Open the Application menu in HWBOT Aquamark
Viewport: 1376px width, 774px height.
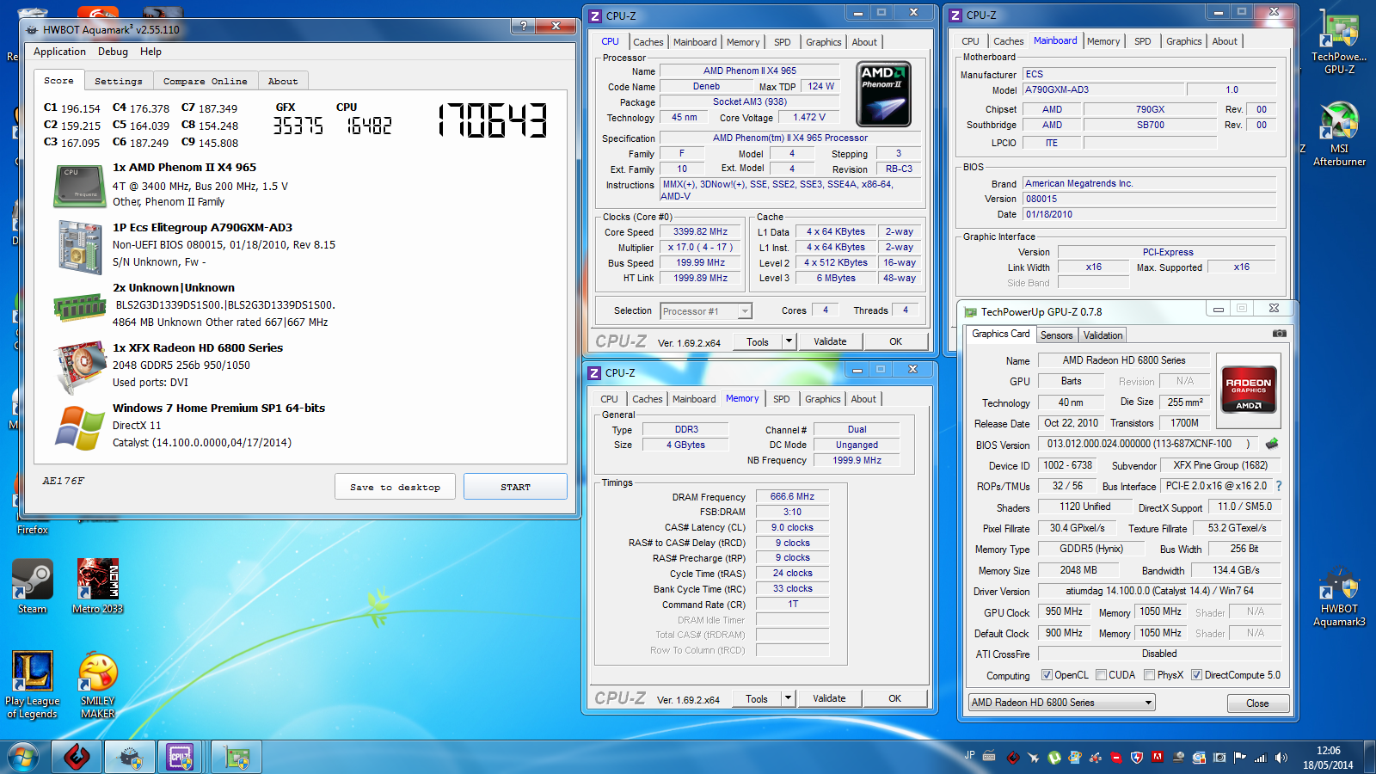tap(59, 52)
